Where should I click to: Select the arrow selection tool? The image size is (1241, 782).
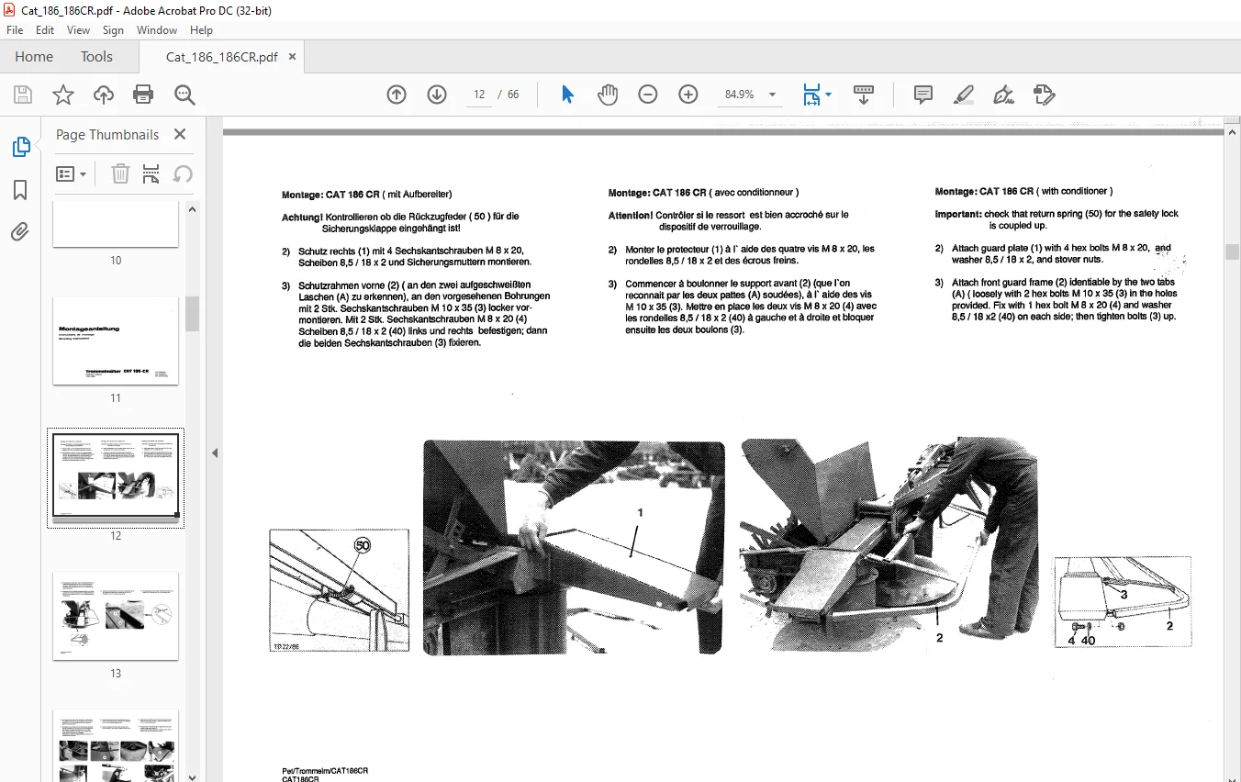click(x=567, y=95)
